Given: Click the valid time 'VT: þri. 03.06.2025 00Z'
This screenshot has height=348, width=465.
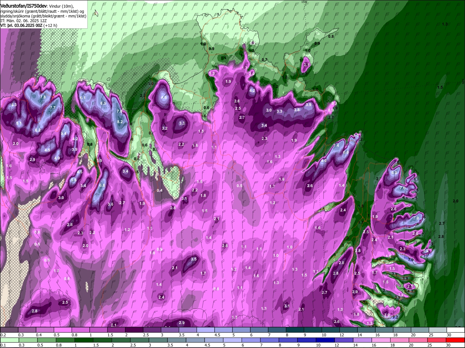Looking at the screenshot, I should click(21, 25).
